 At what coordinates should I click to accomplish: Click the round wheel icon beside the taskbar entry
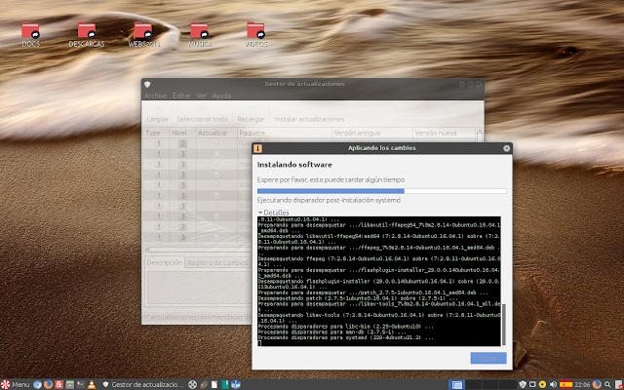click(x=193, y=384)
